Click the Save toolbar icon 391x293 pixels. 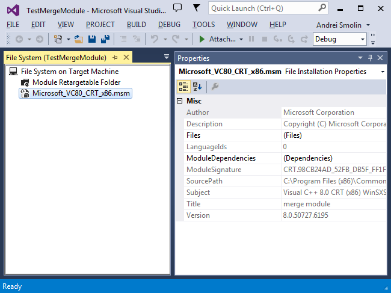92,39
